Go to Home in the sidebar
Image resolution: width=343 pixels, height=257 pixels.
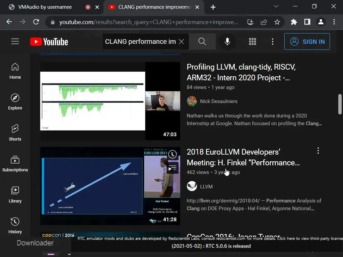pos(15,71)
